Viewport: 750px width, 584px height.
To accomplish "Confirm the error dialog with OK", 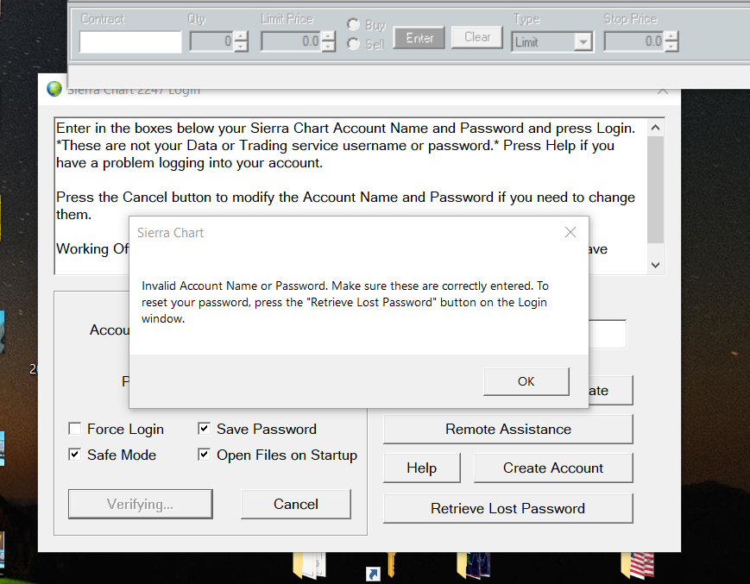I will (526, 381).
